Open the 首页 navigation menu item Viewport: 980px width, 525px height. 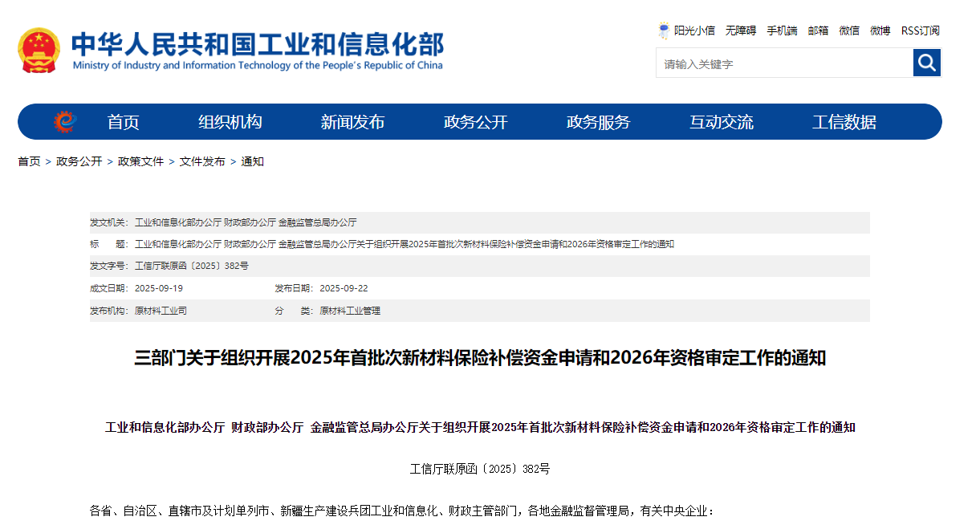[x=123, y=122]
